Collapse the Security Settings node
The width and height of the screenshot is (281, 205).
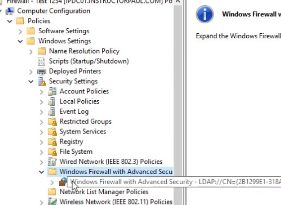click(31, 81)
